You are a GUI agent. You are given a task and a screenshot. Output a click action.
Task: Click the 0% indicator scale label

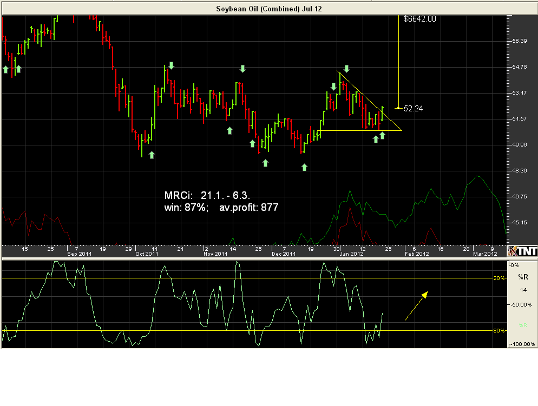515,265
